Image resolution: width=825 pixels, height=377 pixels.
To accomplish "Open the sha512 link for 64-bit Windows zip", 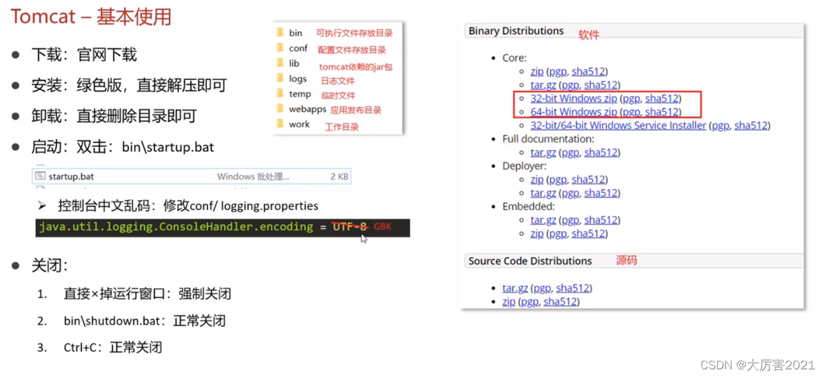I will click(662, 112).
